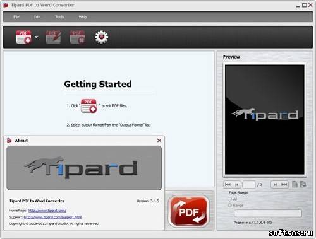The image size is (316, 239).
Task: Click the Add PDF file toolbar icon
Action: pyautogui.click(x=23, y=37)
